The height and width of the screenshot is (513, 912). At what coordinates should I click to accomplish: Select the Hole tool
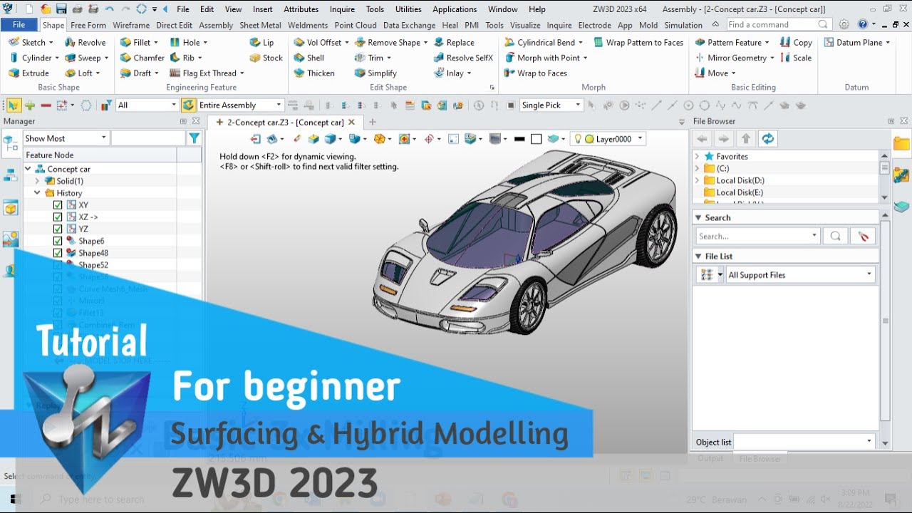[188, 43]
